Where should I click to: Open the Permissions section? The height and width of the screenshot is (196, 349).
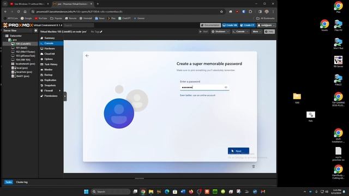click(x=51, y=96)
